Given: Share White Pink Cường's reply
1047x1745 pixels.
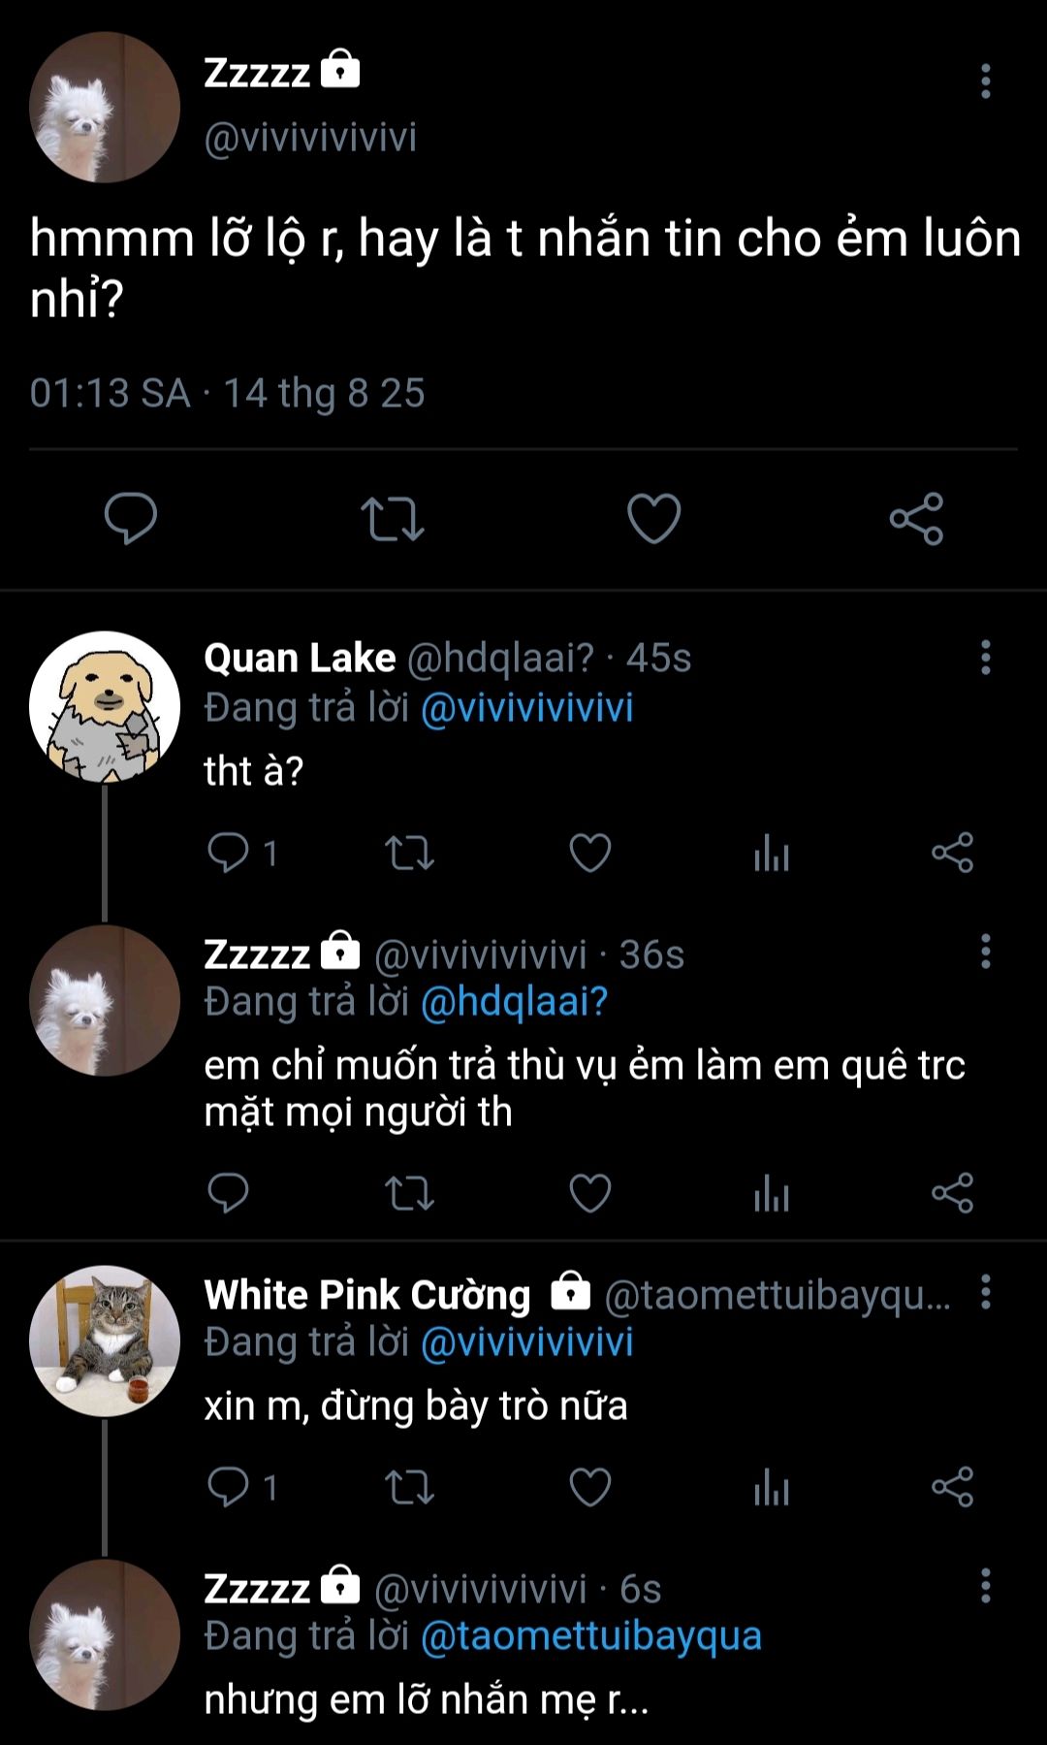Looking at the screenshot, I should pyautogui.click(x=952, y=1487).
